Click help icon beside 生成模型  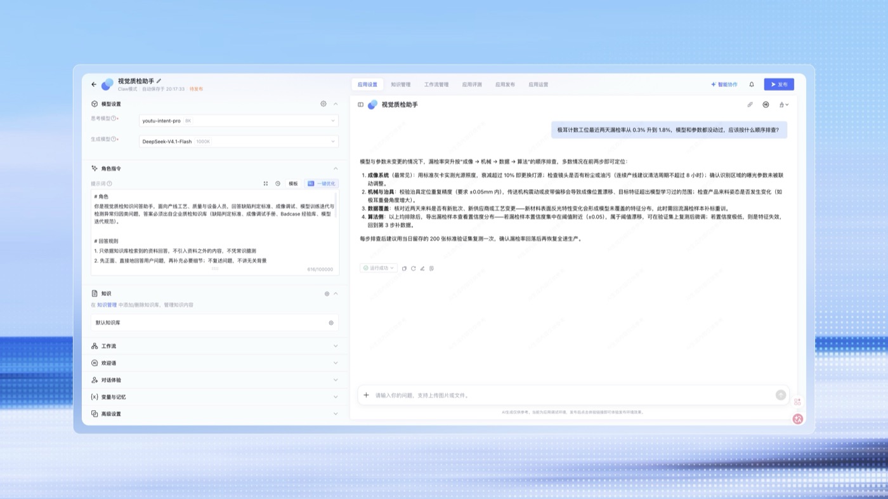pos(114,139)
